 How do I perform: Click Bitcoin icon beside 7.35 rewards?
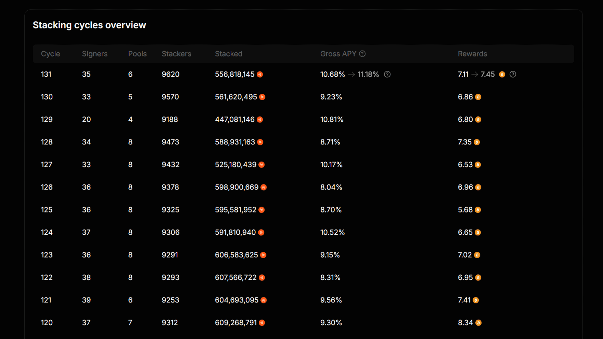point(477,142)
